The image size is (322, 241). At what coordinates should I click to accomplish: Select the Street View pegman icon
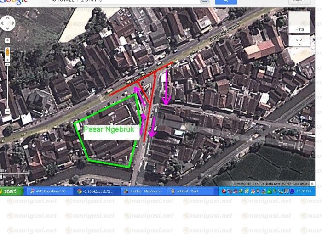[8, 52]
